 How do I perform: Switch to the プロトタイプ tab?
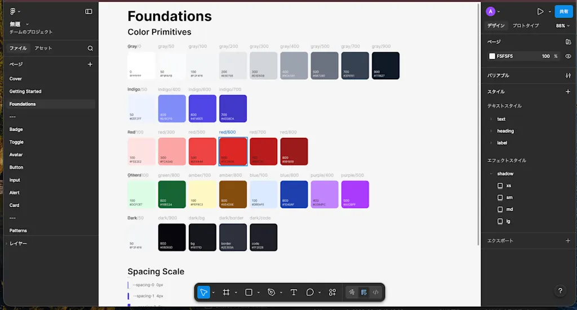click(526, 26)
